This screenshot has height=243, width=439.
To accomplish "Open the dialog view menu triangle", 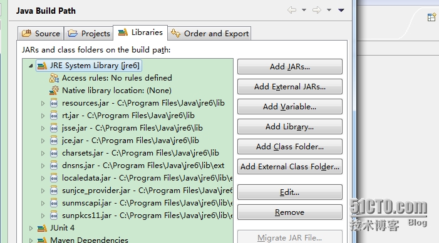I will click(341, 11).
